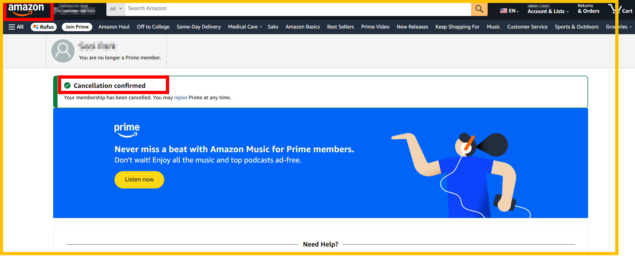Open Same-Day Delivery
635x256 pixels.
tap(199, 27)
